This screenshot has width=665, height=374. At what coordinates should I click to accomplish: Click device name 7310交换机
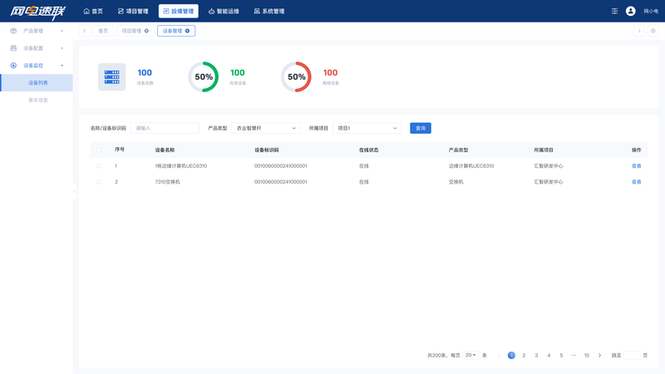pos(168,182)
